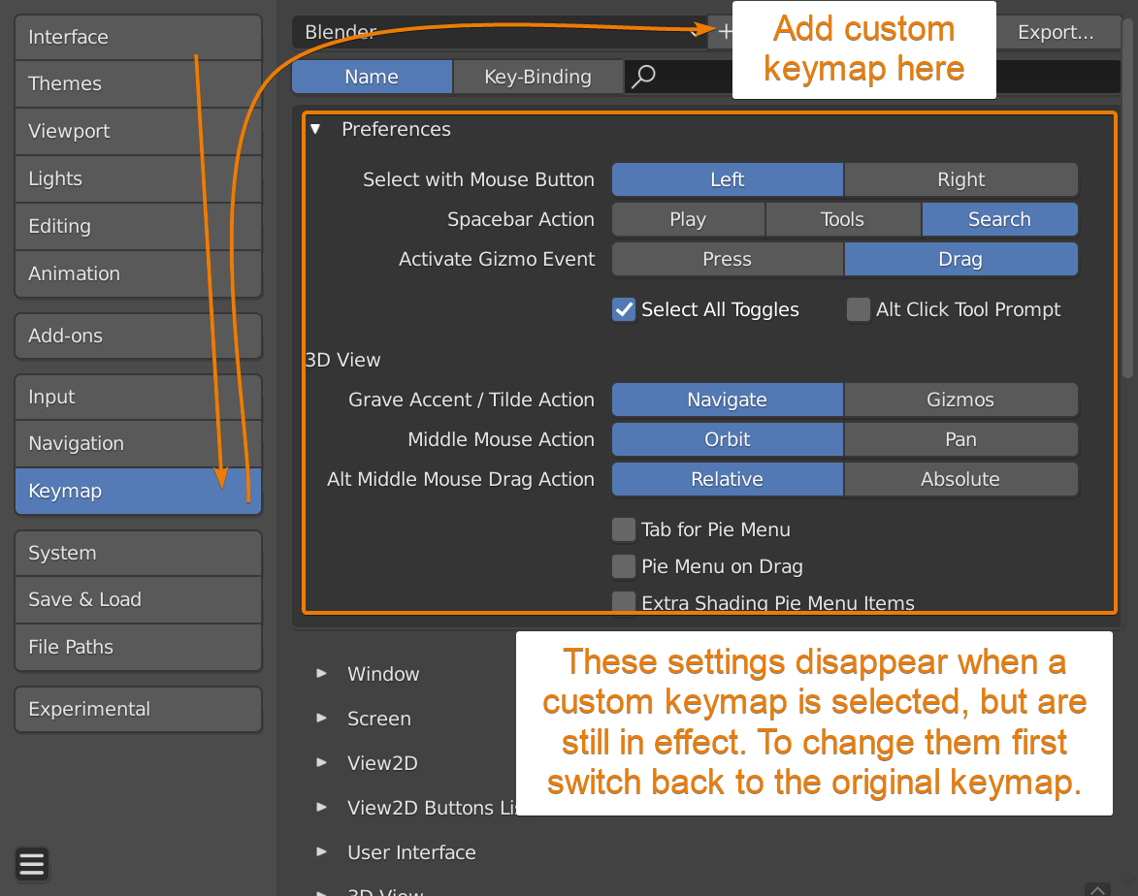Click the plus icon to add keymap preset
1138x896 pixels.
(723, 32)
